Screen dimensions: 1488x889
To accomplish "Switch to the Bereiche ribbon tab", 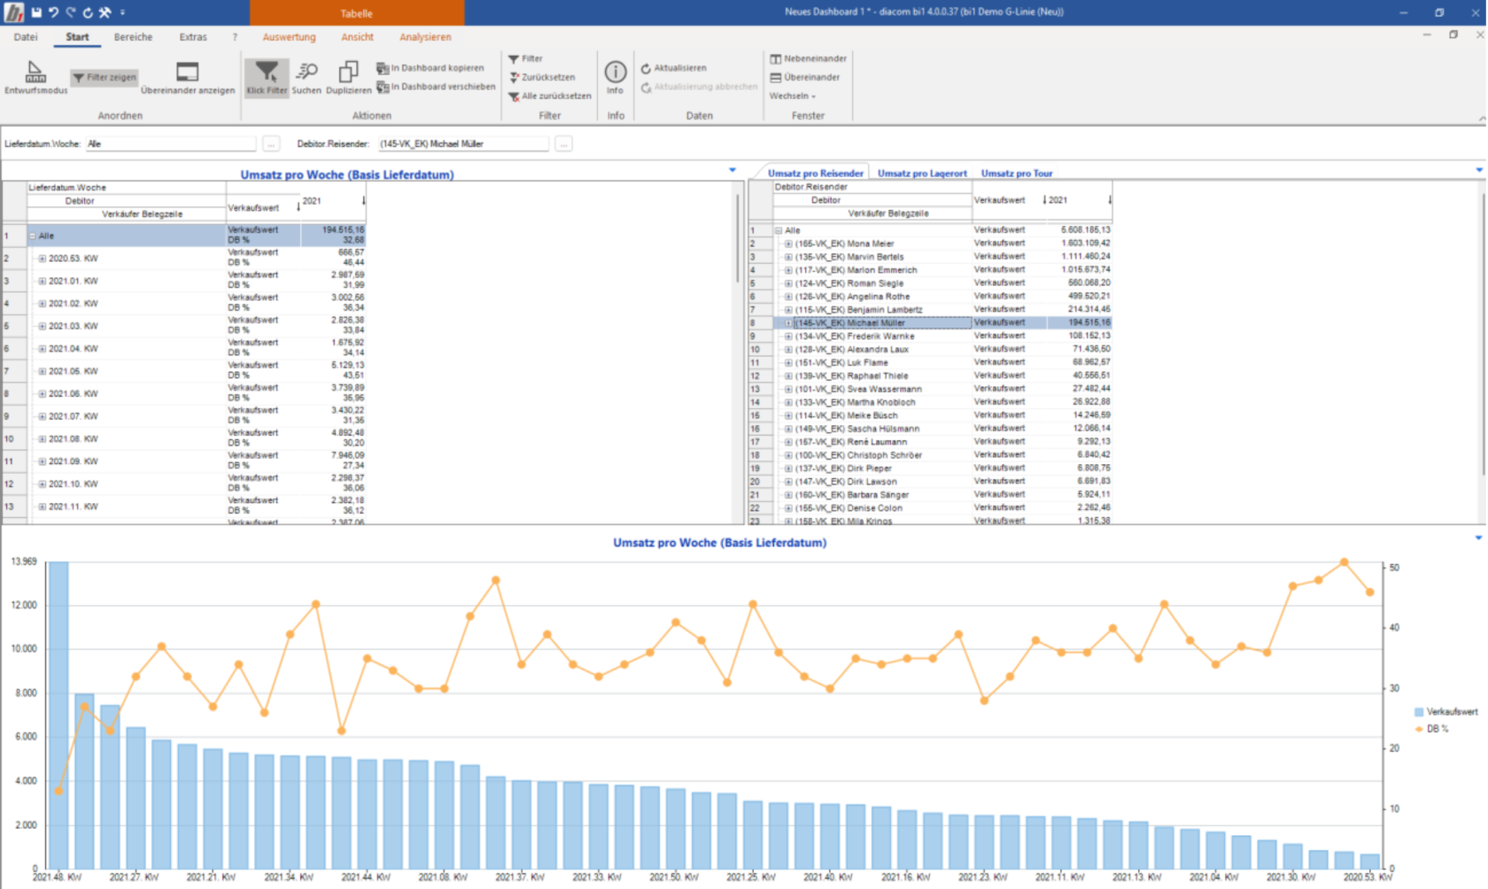I will coord(133,37).
